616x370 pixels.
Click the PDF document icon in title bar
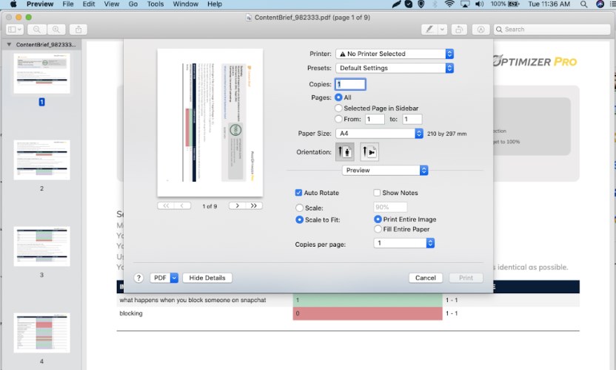[249, 17]
